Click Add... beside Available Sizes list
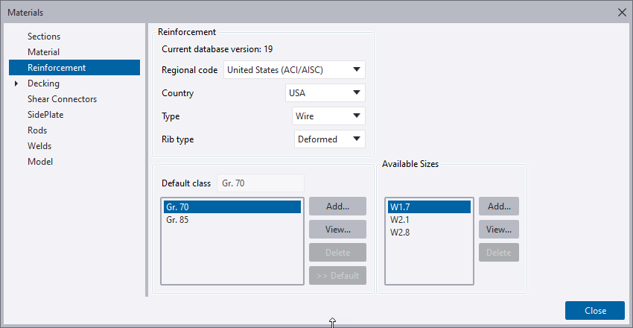 pyautogui.click(x=498, y=206)
